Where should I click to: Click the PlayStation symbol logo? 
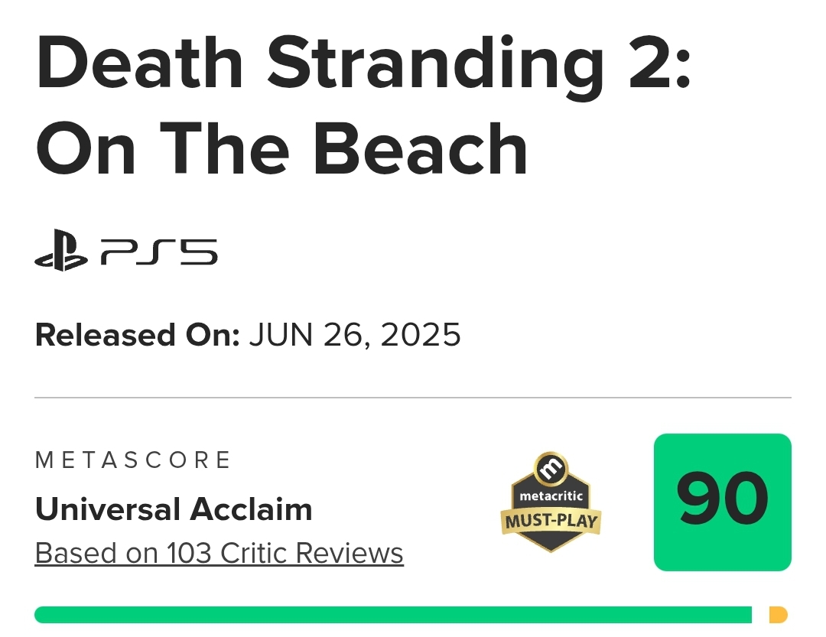(61, 250)
